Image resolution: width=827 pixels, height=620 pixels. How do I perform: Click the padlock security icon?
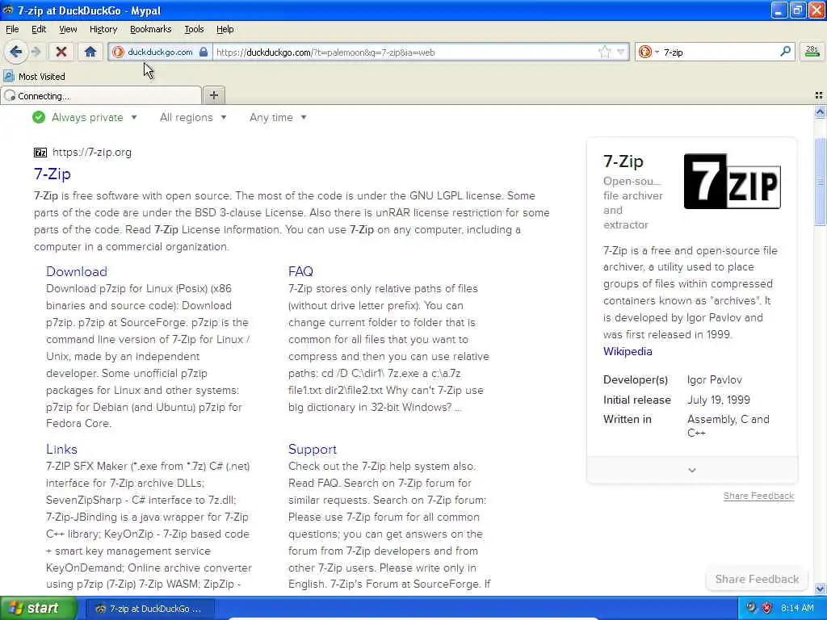click(203, 52)
